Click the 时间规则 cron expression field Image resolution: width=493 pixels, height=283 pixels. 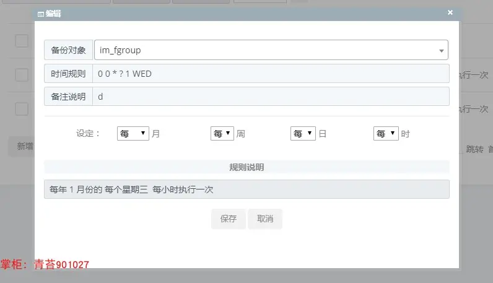271,74
